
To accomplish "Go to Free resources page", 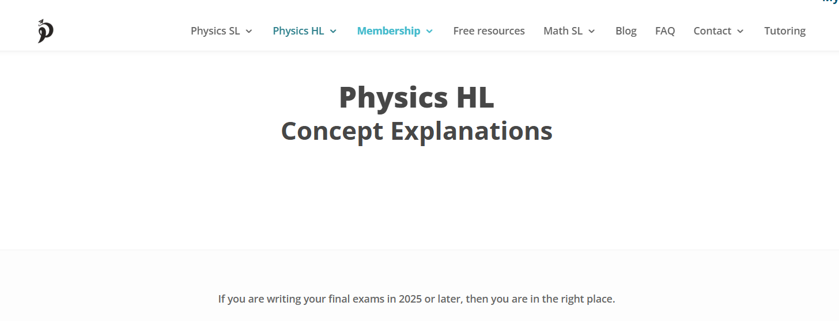I will click(489, 31).
